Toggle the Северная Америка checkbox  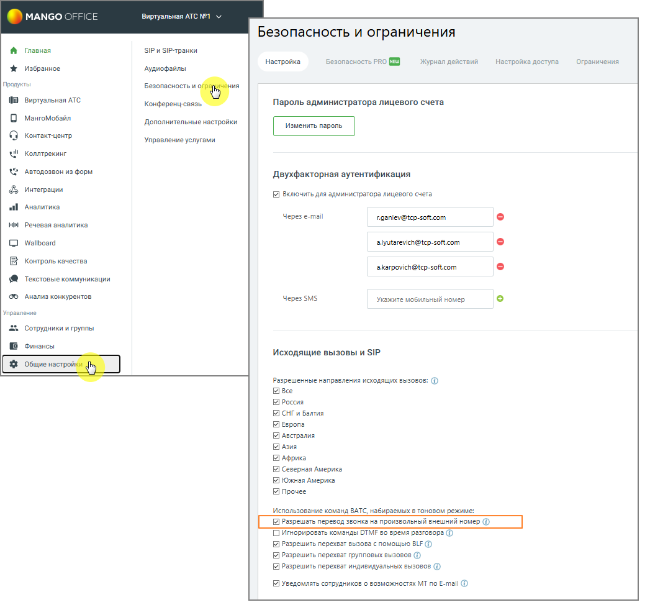276,470
